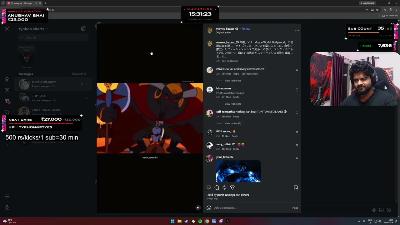Expand hbnnonmm's View replies (1)

click(232, 104)
